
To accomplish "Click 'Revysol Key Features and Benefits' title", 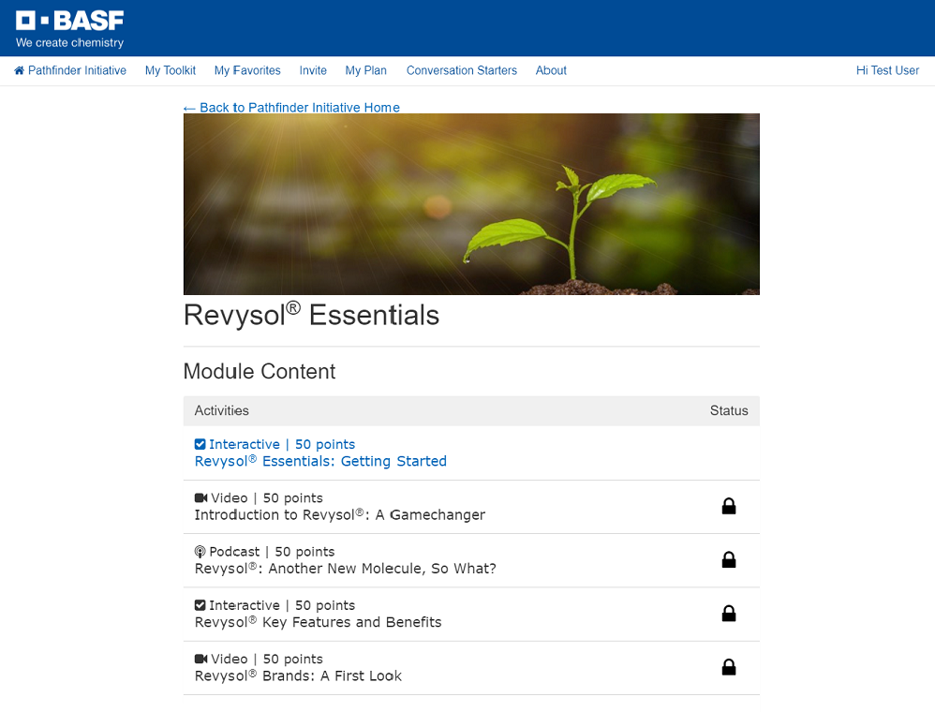I will (319, 622).
